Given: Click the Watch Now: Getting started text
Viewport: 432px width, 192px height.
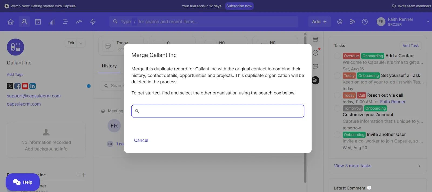Looking at the screenshot, I should pyautogui.click(x=43, y=6).
